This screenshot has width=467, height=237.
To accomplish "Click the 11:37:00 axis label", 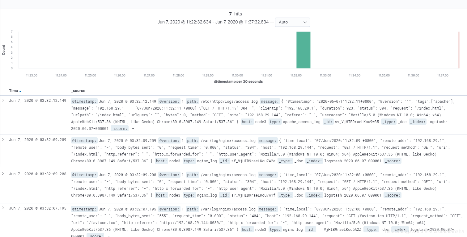I will click(443, 75).
